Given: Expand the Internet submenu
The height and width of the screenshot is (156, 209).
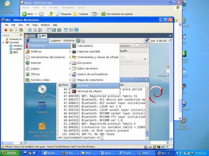Looking at the screenshot, I should point(48,63).
